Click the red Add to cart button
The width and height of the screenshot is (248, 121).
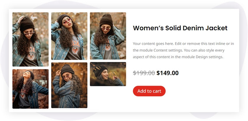(149, 91)
